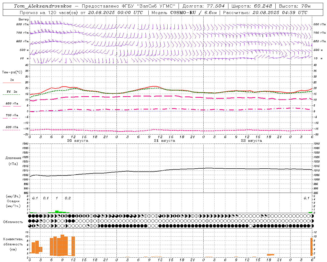Click precipitation value '1' above green bars
This screenshot has height=262, width=327.
pyautogui.click(x=57, y=198)
